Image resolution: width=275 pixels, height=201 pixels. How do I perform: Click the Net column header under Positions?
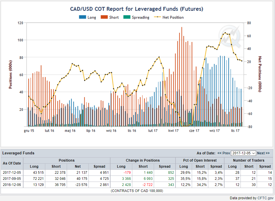click(78, 167)
